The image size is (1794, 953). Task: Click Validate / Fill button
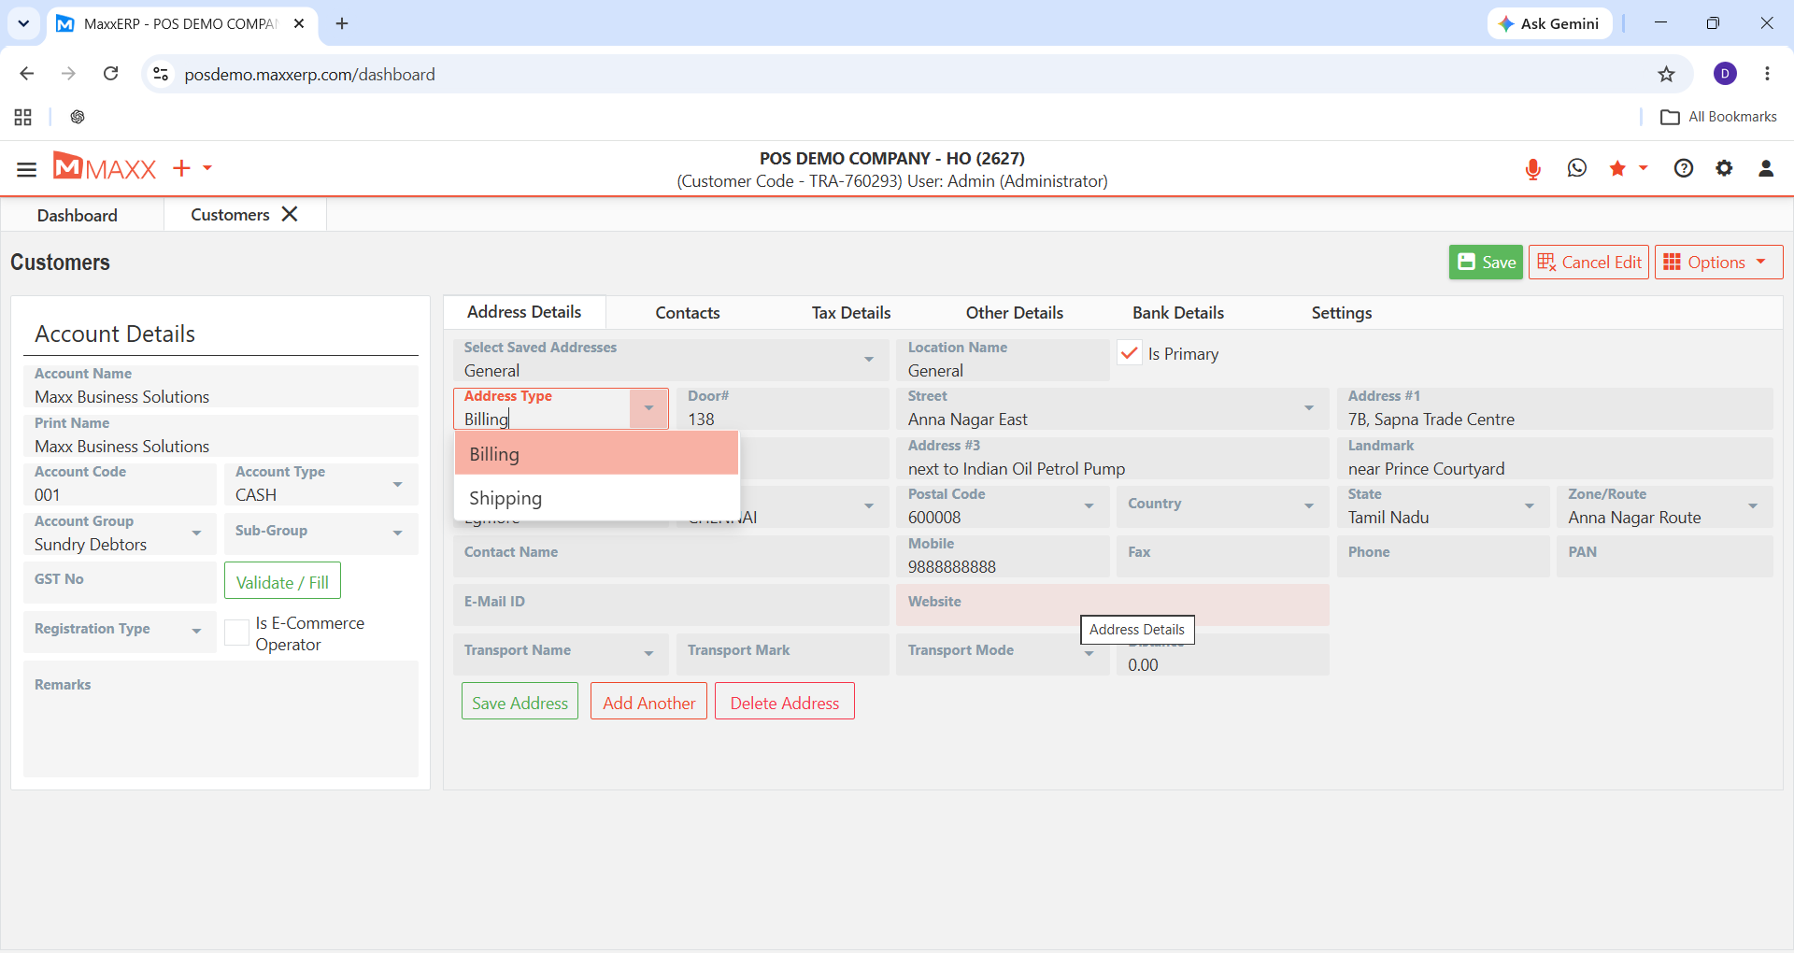point(282,581)
